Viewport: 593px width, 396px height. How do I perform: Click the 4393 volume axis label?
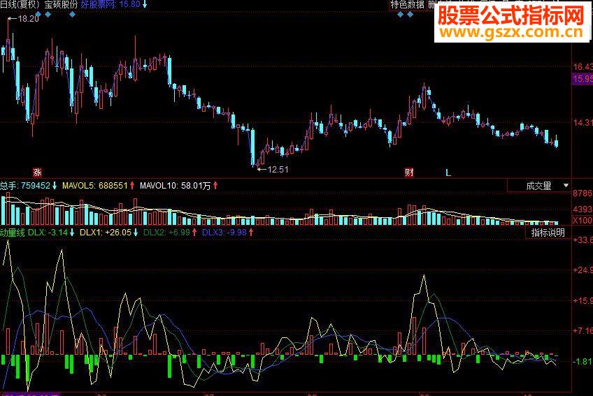[x=583, y=210]
